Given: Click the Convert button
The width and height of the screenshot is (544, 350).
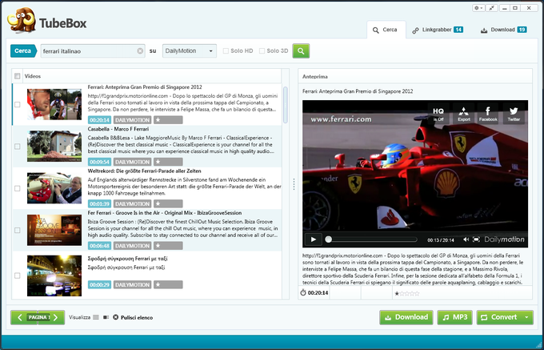Looking at the screenshot, I should [x=499, y=317].
